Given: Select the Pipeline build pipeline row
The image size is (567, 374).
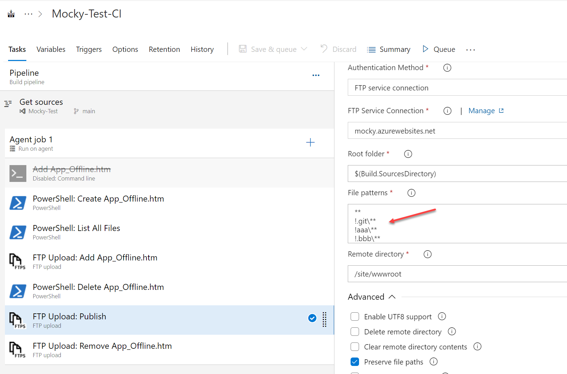Looking at the screenshot, I should [167, 77].
